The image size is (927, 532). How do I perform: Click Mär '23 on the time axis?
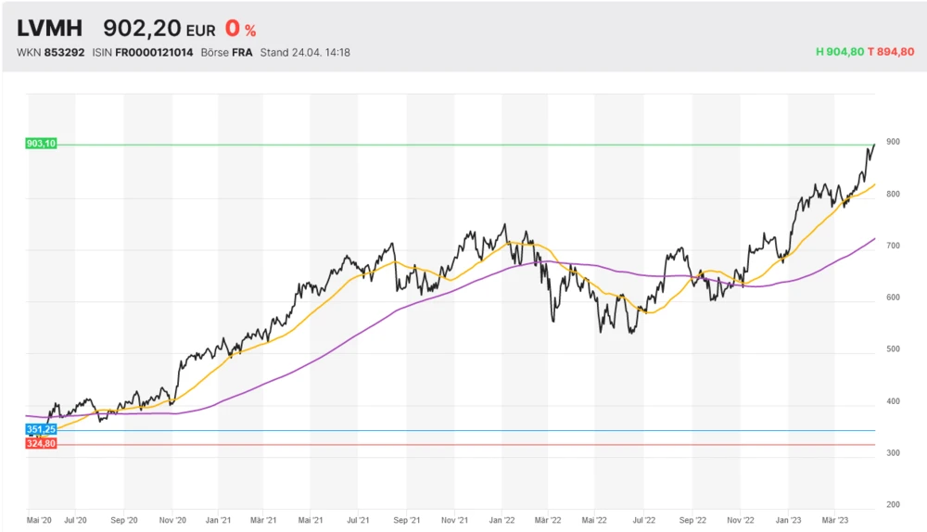click(x=836, y=522)
